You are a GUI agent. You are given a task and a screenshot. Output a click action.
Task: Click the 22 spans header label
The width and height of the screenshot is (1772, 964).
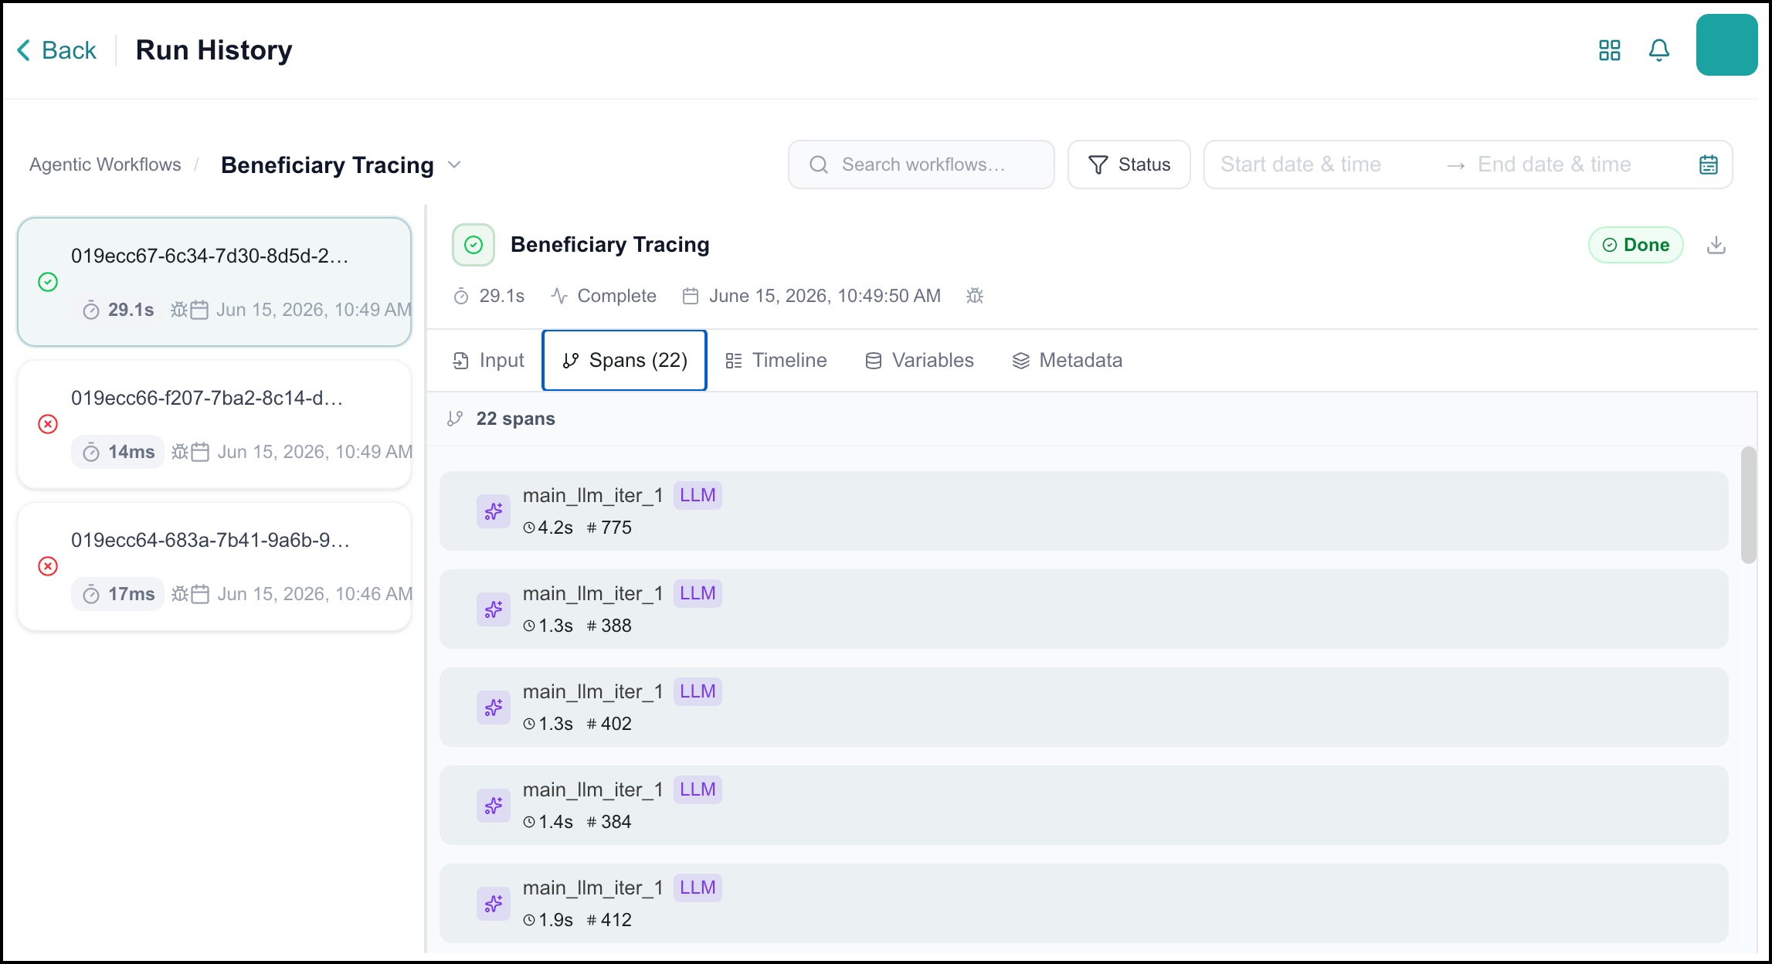(515, 419)
